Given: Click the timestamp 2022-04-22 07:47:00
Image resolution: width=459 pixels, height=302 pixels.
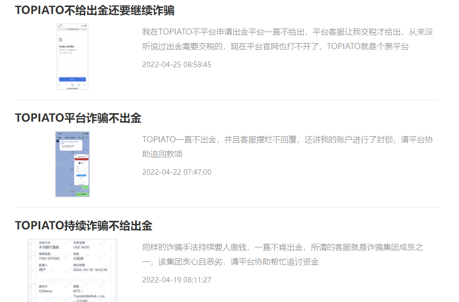Looking at the screenshot, I should coord(177,172).
